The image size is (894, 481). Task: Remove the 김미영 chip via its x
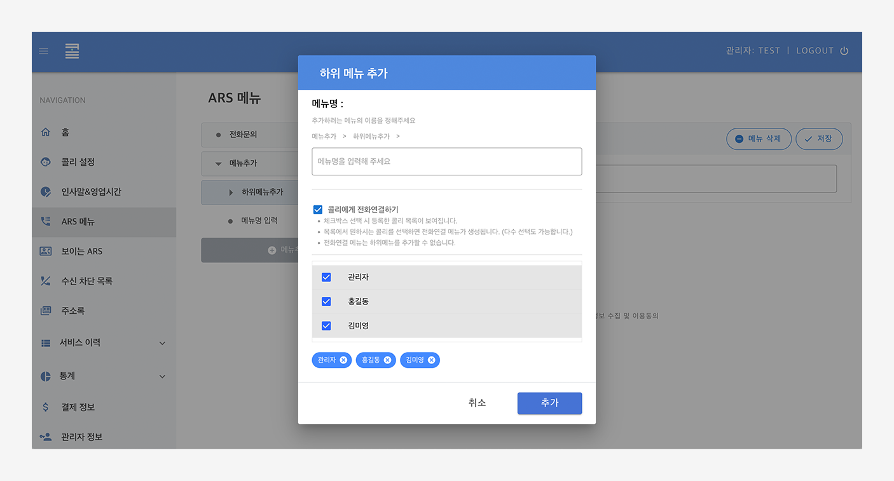click(x=431, y=360)
